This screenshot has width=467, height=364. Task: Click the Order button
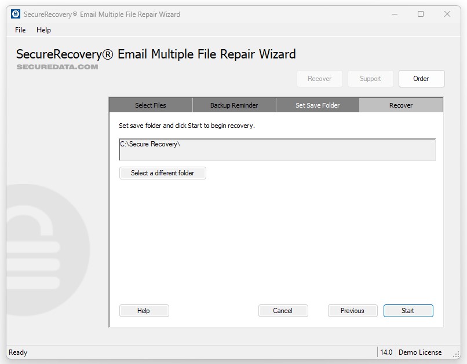pyautogui.click(x=421, y=79)
